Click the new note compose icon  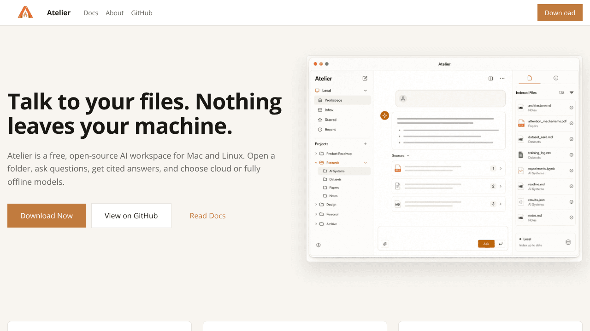pos(365,79)
